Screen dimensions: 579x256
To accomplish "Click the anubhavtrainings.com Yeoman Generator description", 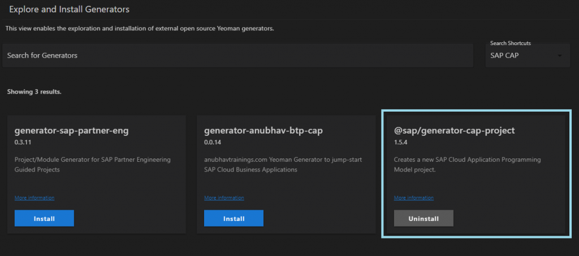I will point(283,165).
